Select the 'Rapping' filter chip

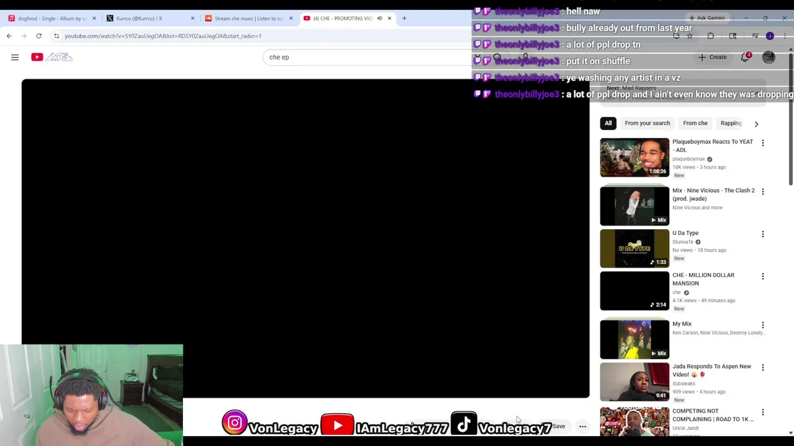[x=731, y=123]
